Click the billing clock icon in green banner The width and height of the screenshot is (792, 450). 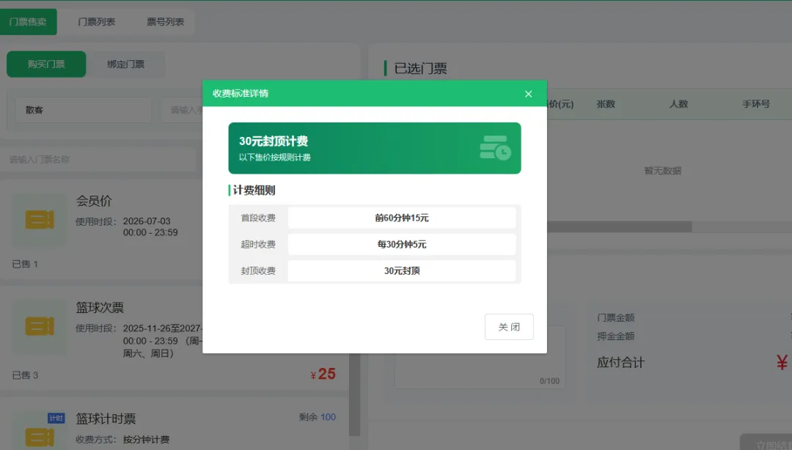[x=495, y=147]
